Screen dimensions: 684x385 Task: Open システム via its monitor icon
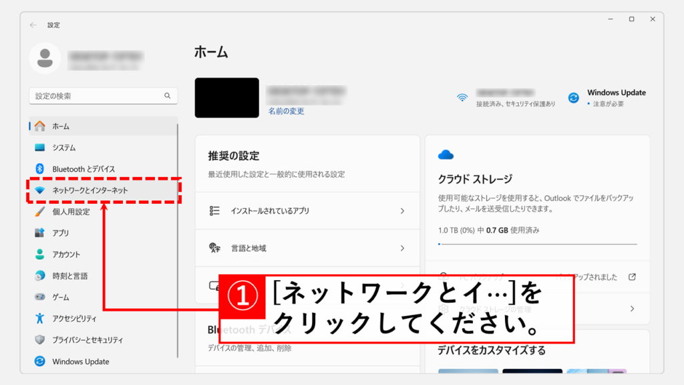[x=40, y=148]
